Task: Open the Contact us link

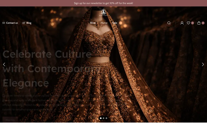Action: tap(12, 23)
